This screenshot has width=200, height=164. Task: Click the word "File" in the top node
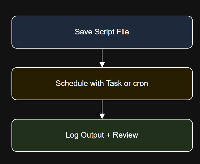[123, 32]
